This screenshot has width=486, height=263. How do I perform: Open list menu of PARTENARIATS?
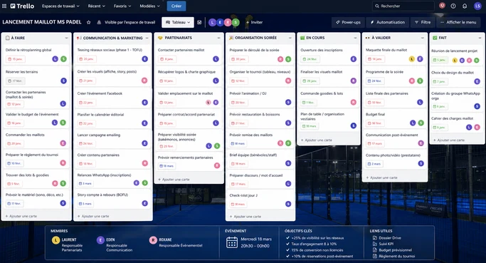tap(218, 38)
